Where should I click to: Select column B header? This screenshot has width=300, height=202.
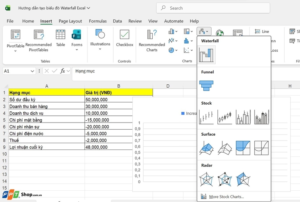click(118, 86)
